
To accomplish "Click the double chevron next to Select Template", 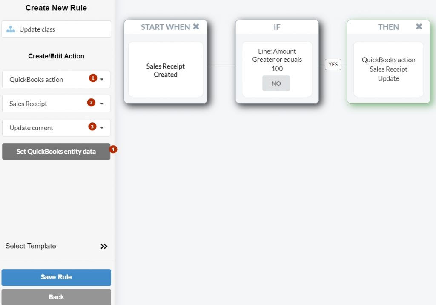I will click(x=104, y=246).
